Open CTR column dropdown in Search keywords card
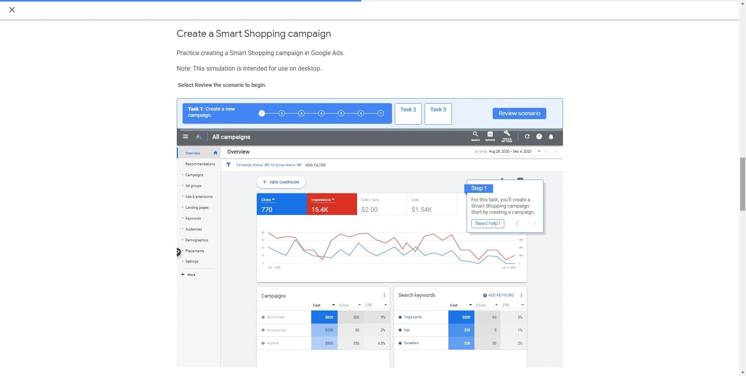The image size is (746, 376). coord(523,305)
